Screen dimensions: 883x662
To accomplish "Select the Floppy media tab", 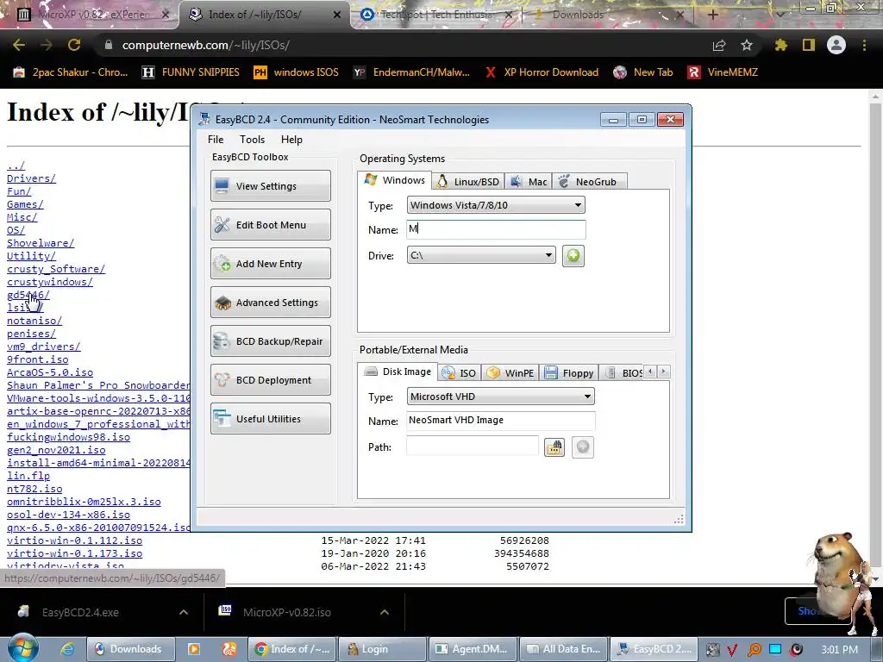I will (x=569, y=373).
